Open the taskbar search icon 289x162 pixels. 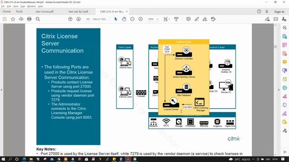10,159
